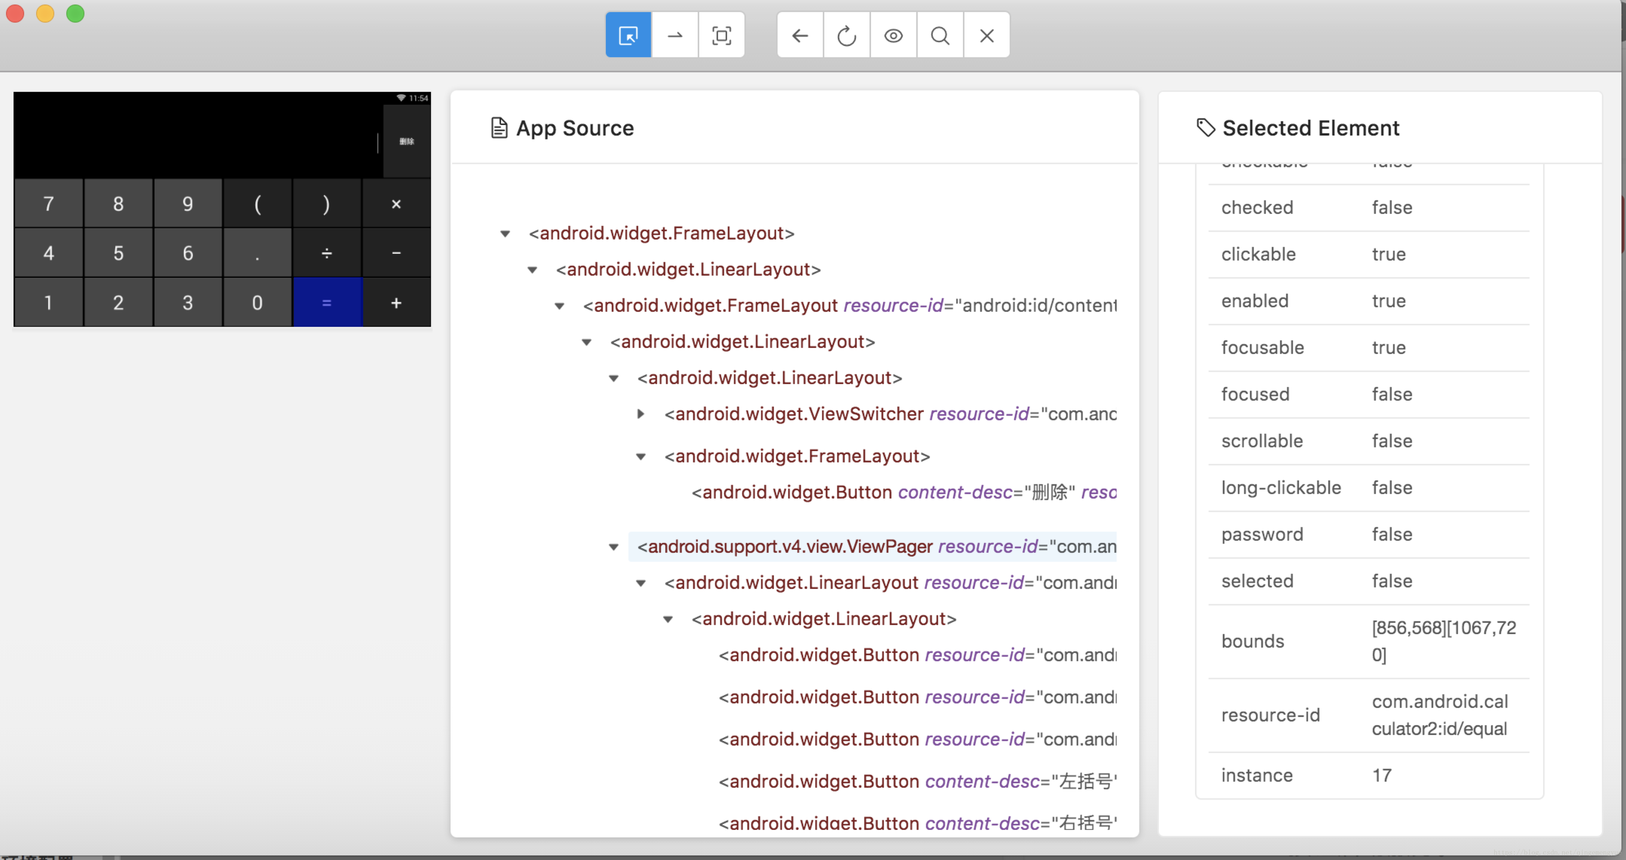Viewport: 1626px width, 860px height.
Task: Tap the 8 key on calculator screenshot
Action: pos(118,203)
